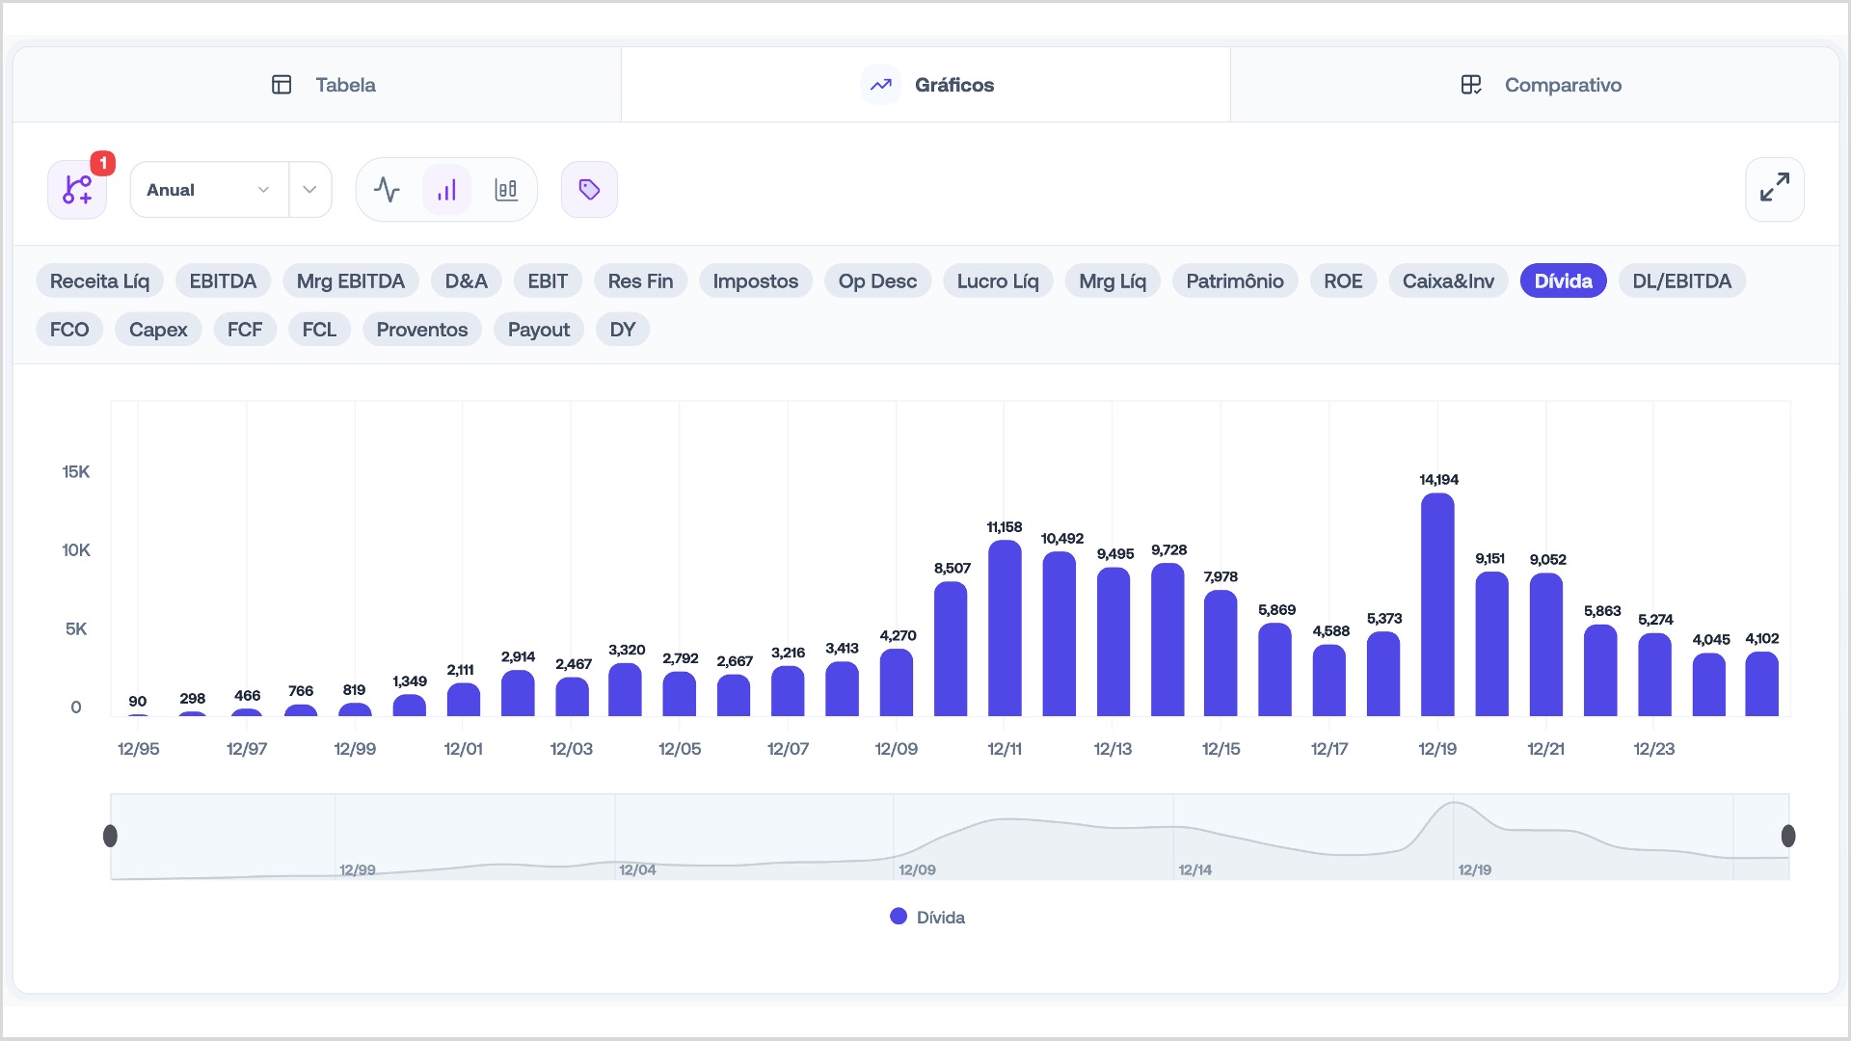Viewport: 1851px width, 1041px height.
Task: Expand the chevron beside Anual selector
Action: click(x=309, y=190)
